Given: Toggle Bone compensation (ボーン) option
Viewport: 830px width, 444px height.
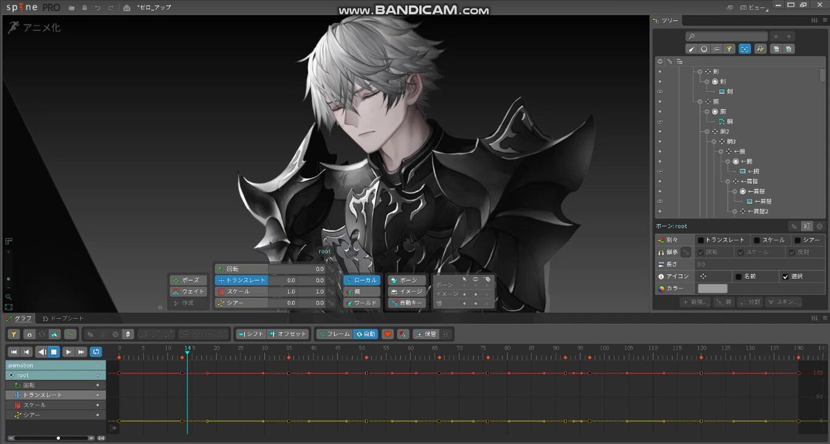Looking at the screenshot, I should [407, 280].
